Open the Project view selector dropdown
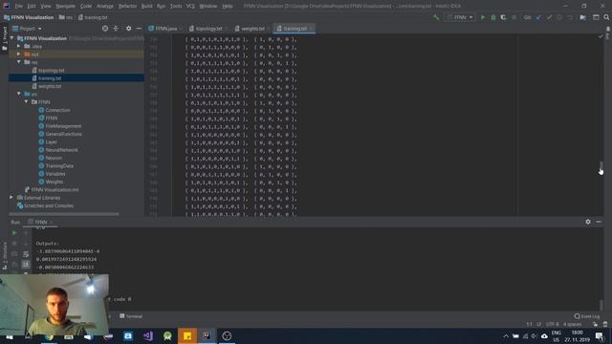 [x=28, y=29]
